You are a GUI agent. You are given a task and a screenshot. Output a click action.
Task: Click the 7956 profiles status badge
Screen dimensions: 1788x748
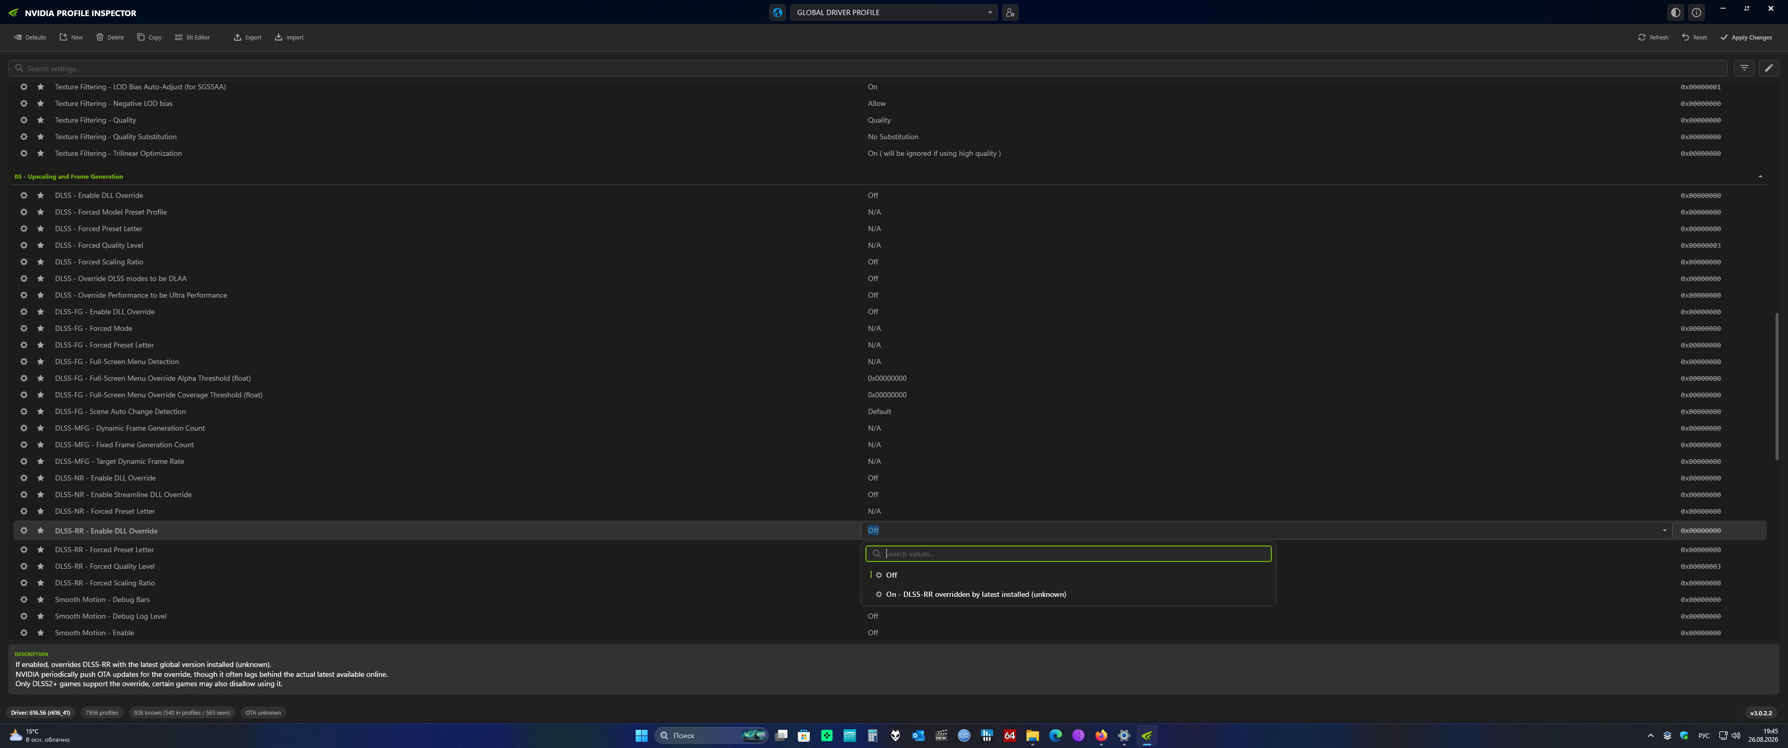point(102,713)
